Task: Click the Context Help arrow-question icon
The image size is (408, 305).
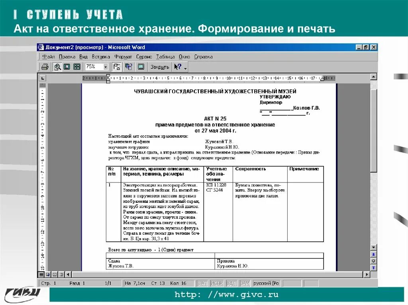Action: 178,67
